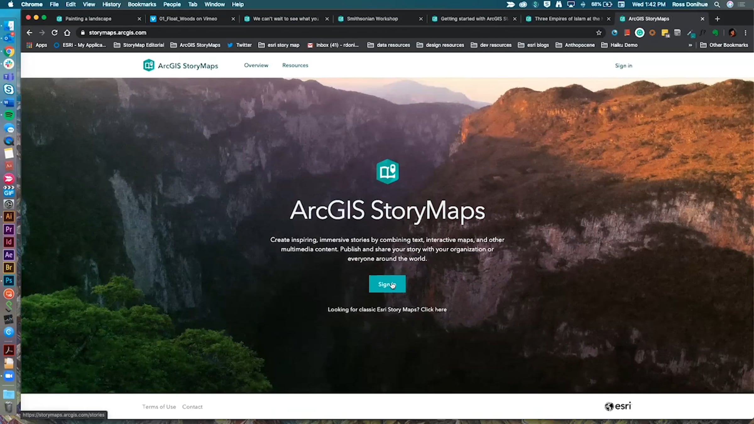Screen dimensions: 754x424
Task: Open the Resources navigation link
Action: tap(295, 65)
